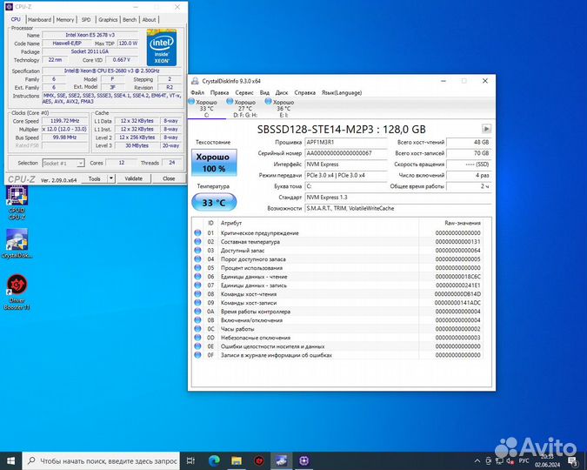Open the Socket #1 selection dropdown
Image resolution: width=587 pixels, height=470 pixels.
point(63,163)
